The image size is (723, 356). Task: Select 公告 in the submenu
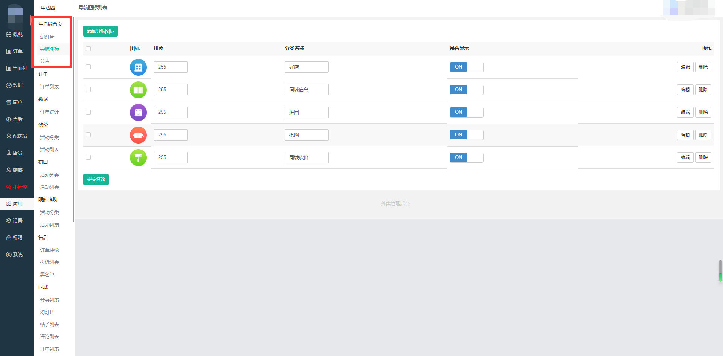[45, 61]
